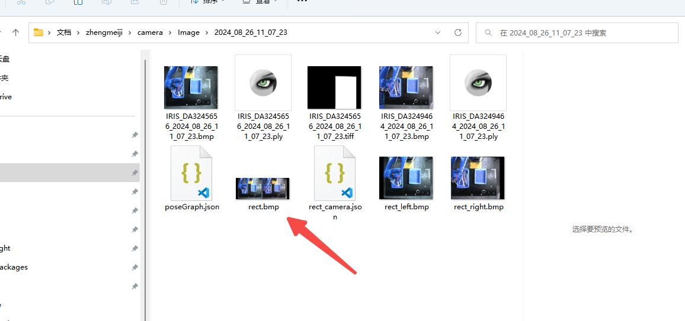Expand the chevron after zhengmeiji in breadcrumb
This screenshot has width=685, height=321.
(130, 33)
